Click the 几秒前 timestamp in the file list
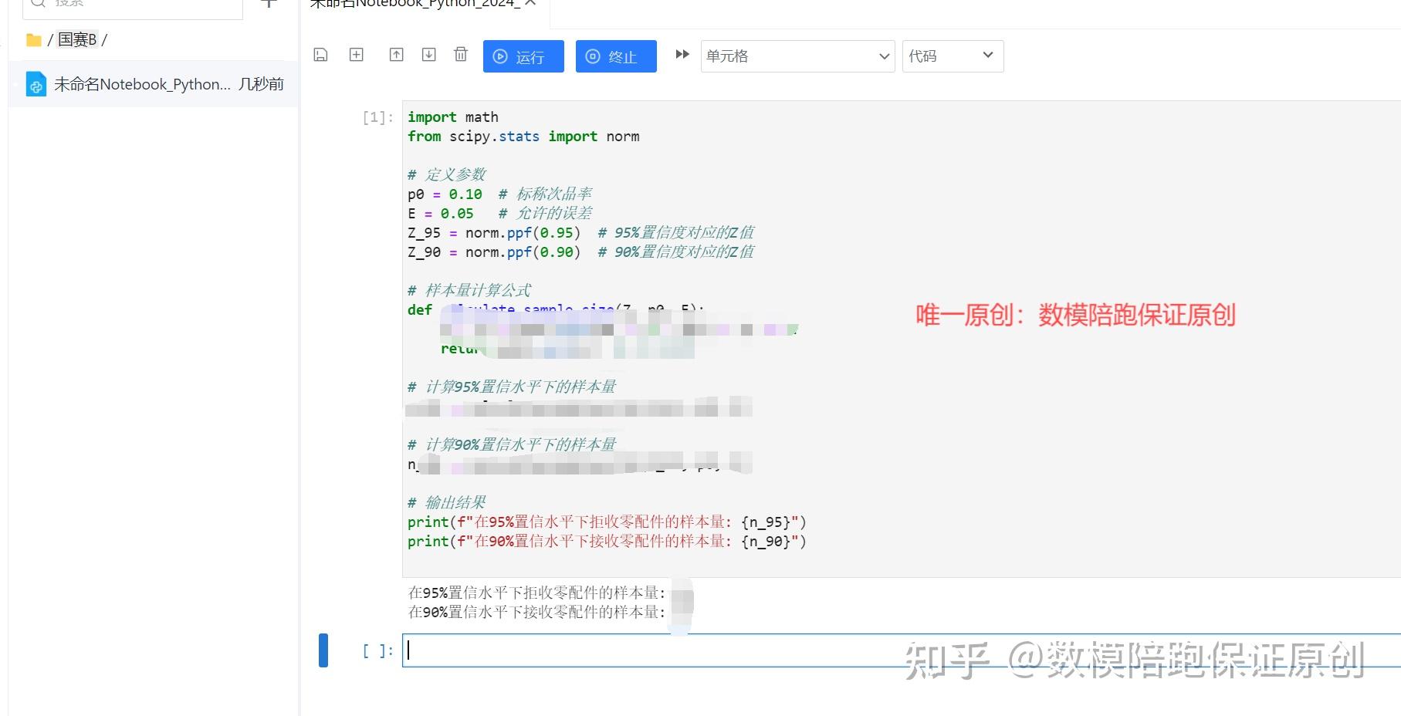Viewport: 1401px width, 716px height. click(x=261, y=84)
